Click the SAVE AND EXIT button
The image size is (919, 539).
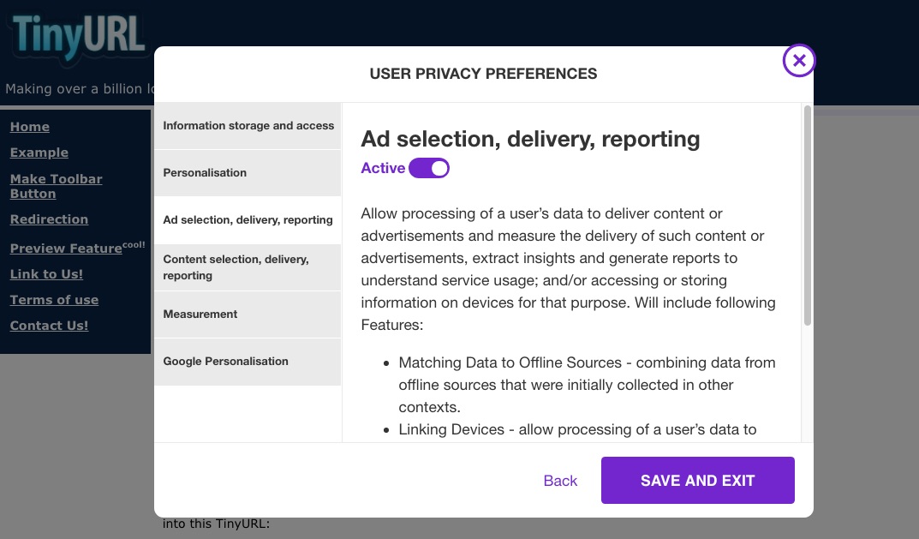(x=697, y=481)
